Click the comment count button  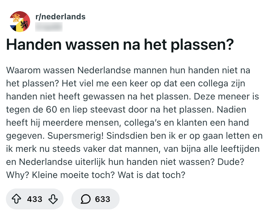pos(95,199)
